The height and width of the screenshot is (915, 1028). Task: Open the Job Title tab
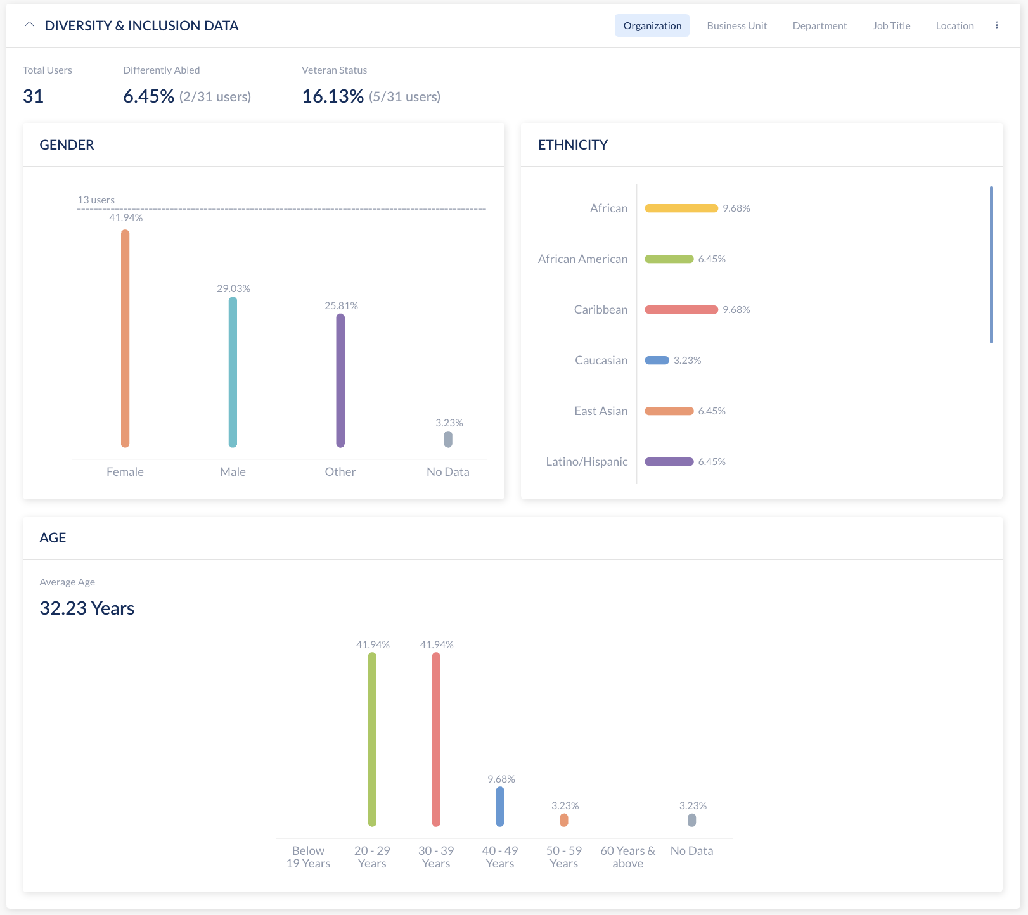click(891, 25)
